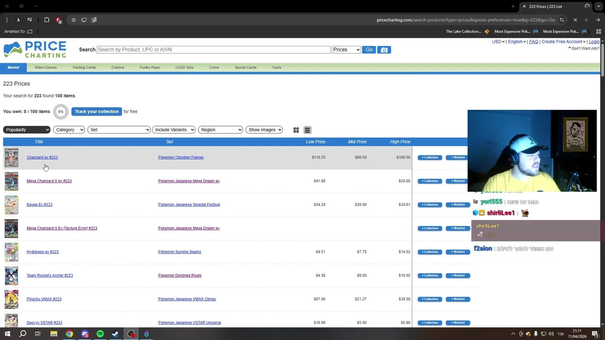Open the Include Variants dropdown
This screenshot has height=340, width=605.
174,130
